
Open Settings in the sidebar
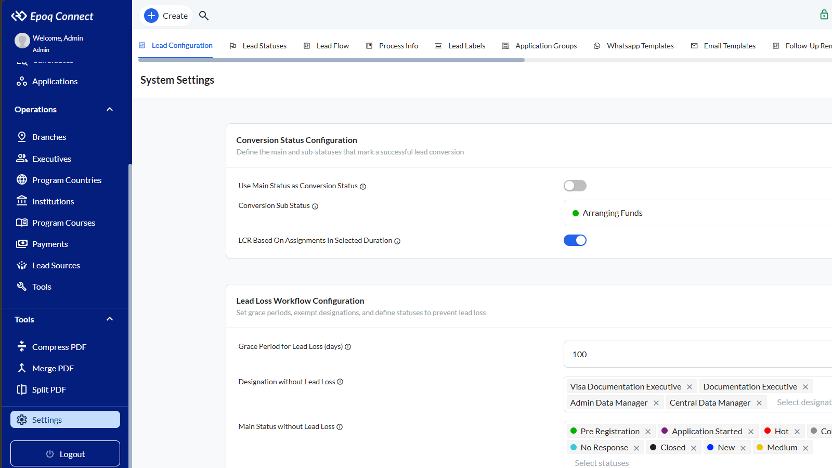pos(65,420)
